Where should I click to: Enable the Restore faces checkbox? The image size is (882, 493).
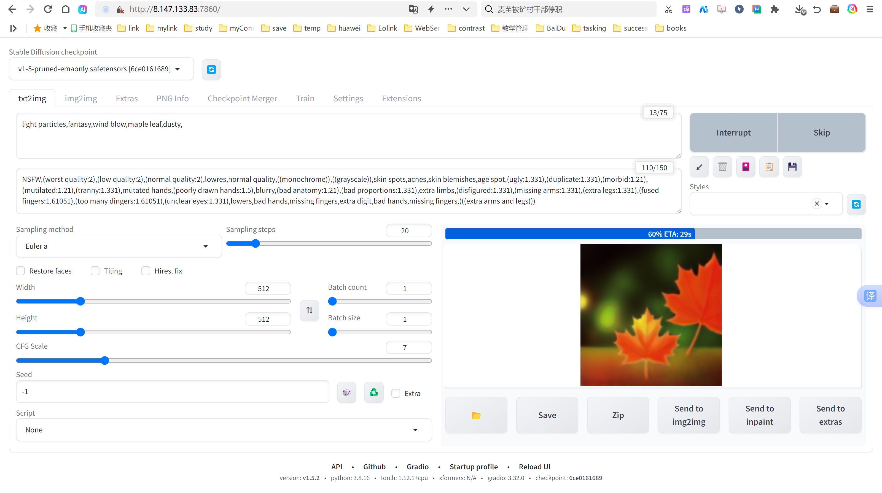pyautogui.click(x=21, y=271)
